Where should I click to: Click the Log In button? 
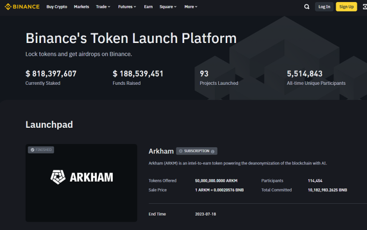click(324, 7)
